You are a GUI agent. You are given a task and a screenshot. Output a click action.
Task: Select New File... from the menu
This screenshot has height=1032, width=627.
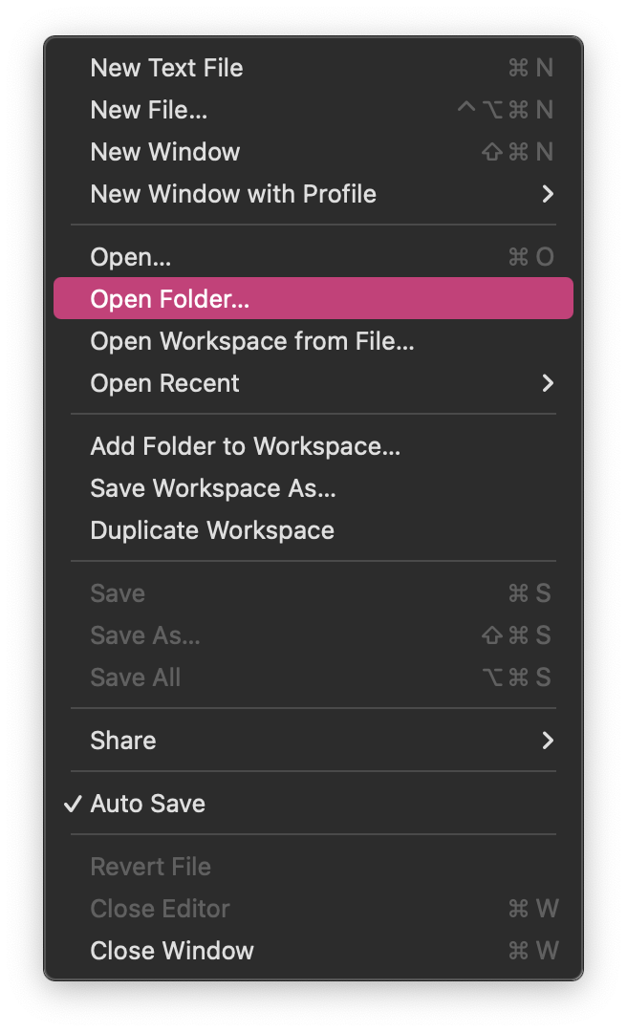(x=148, y=110)
